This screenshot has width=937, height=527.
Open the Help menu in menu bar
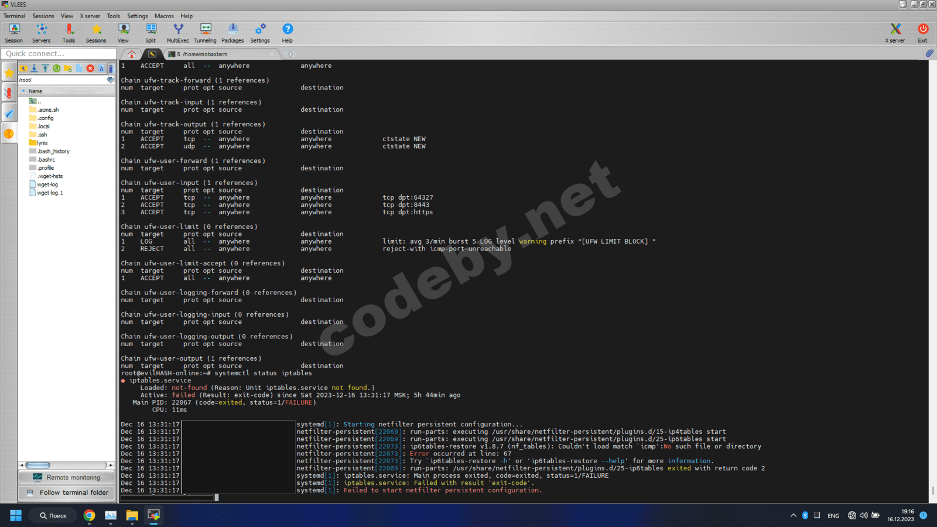186,16
